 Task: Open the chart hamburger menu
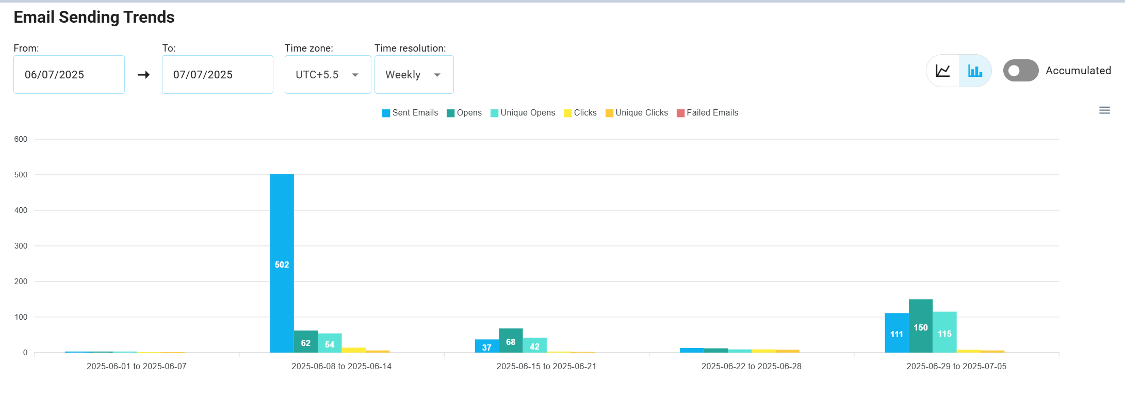(x=1104, y=110)
